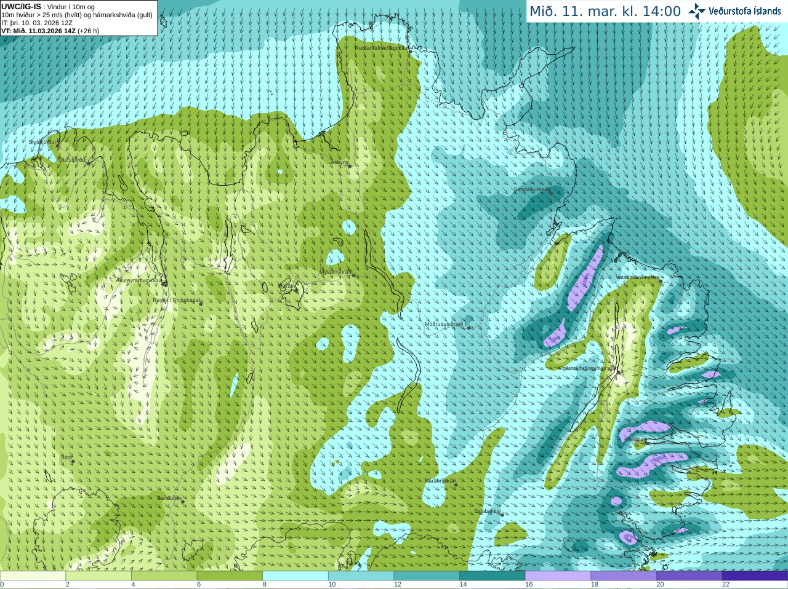Click the 14–16 m/s legend color swatch

point(492,576)
